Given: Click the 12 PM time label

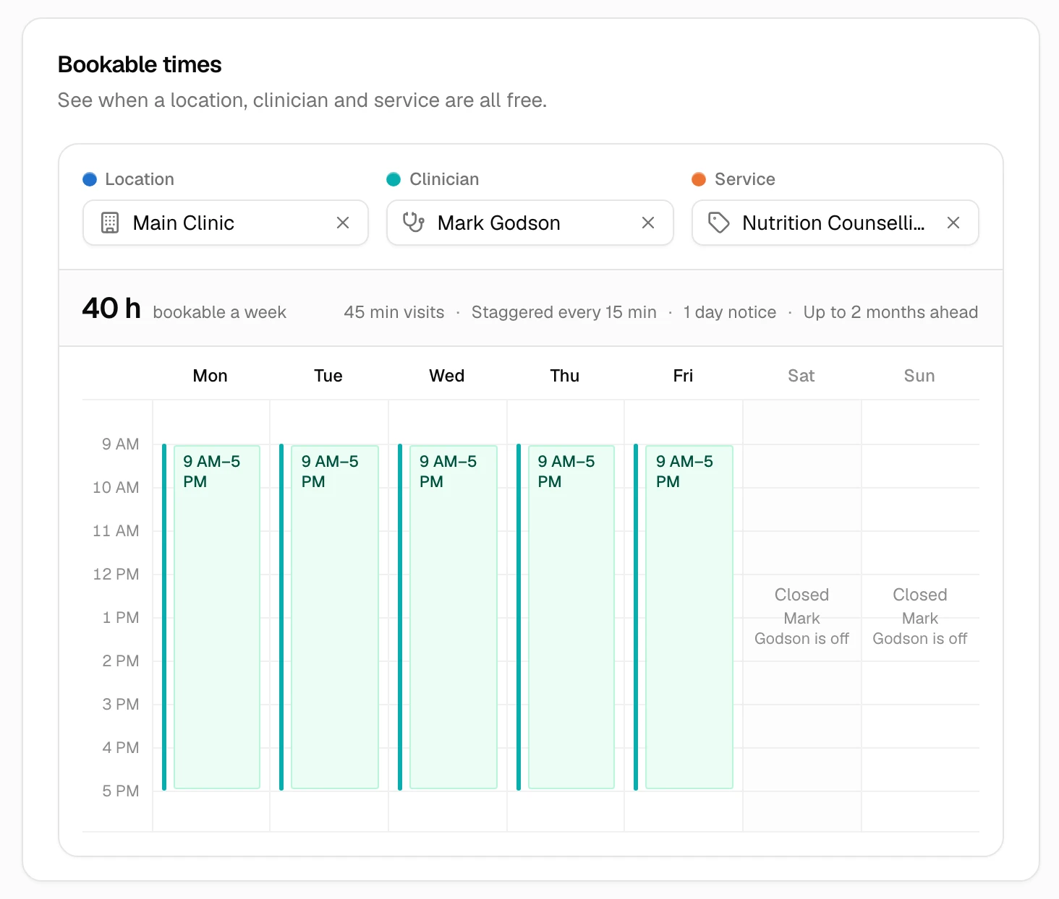Looking at the screenshot, I should [116, 575].
